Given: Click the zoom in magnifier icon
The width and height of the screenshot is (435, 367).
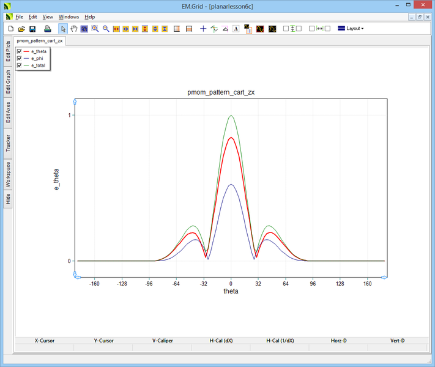Looking at the screenshot, I should [95, 29].
